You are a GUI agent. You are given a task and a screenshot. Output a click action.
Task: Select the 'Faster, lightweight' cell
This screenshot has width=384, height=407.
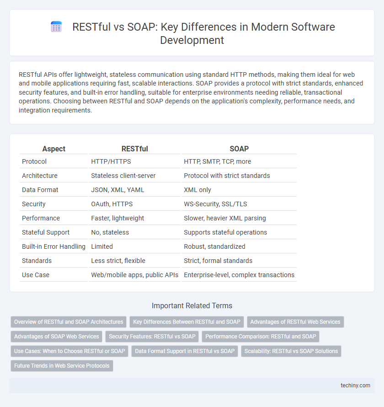click(135, 218)
